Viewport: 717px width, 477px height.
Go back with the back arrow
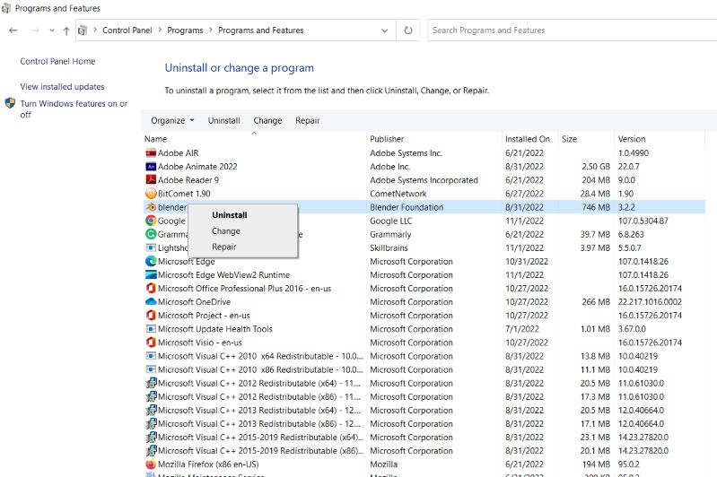(x=13, y=30)
